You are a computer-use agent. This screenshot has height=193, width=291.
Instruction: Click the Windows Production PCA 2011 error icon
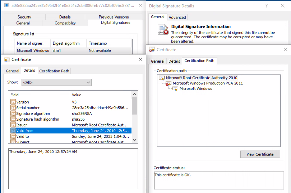tap(168, 83)
